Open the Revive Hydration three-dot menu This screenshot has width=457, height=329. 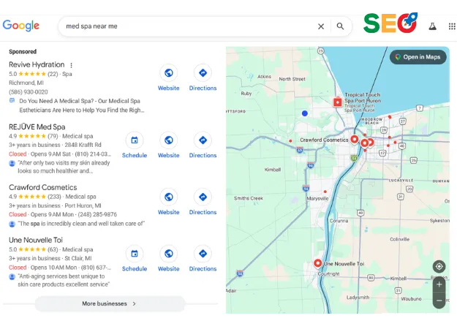[71, 65]
